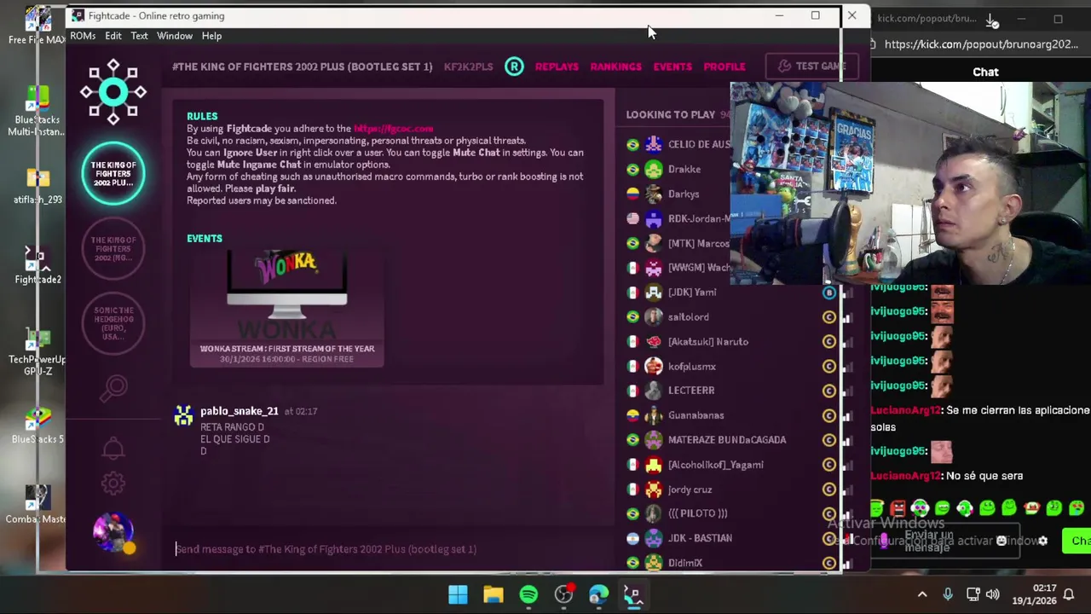Click the Kick popout URL address bar
Image resolution: width=1091 pixels, height=614 pixels.
(x=980, y=44)
